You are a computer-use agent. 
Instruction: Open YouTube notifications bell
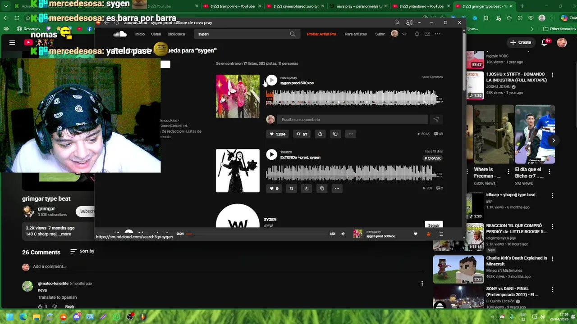(545, 42)
